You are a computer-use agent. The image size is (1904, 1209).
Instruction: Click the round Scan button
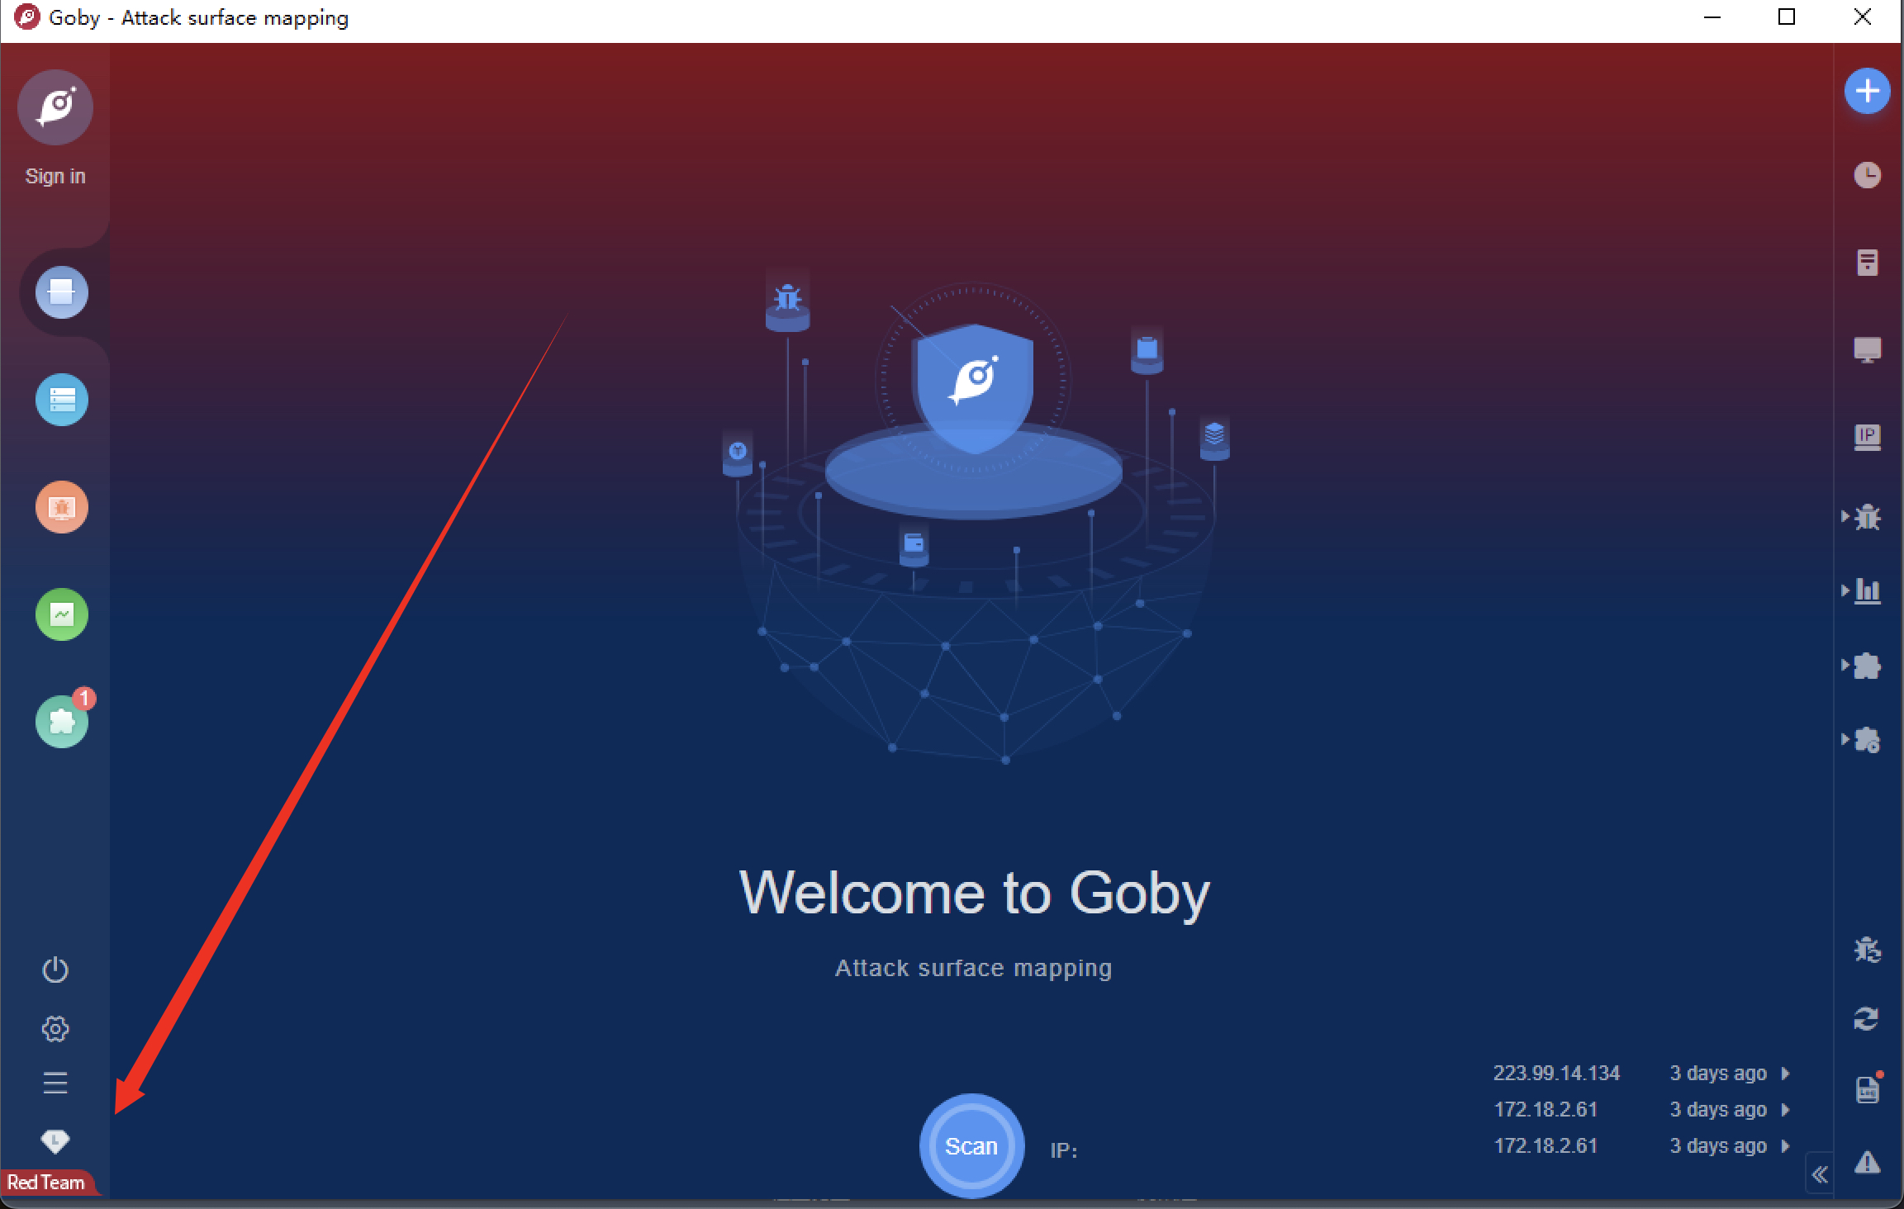pyautogui.click(x=971, y=1146)
